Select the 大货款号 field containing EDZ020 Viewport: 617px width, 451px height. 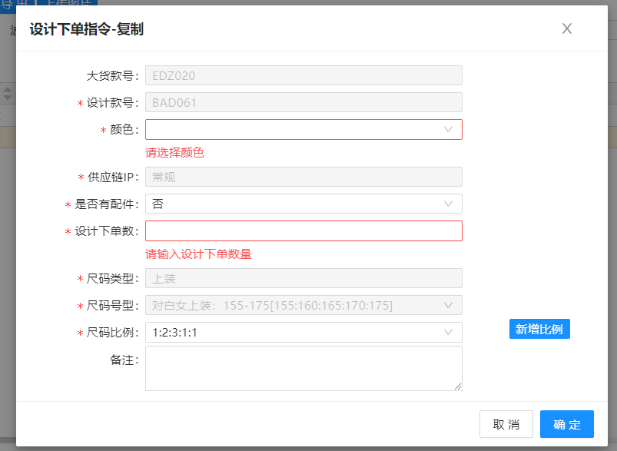point(304,75)
